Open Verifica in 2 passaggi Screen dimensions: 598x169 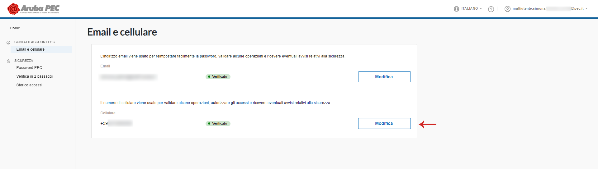[x=35, y=76]
